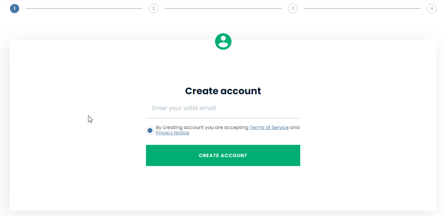Click the 'By creating account you are accepting' label
Screen dimensions: 444x216
[x=202, y=127]
